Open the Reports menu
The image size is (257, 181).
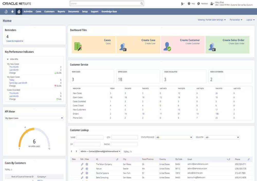coord(61,12)
